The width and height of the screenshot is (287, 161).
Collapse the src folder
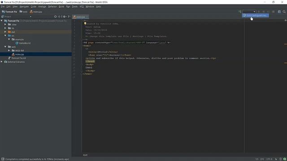coord(5,36)
